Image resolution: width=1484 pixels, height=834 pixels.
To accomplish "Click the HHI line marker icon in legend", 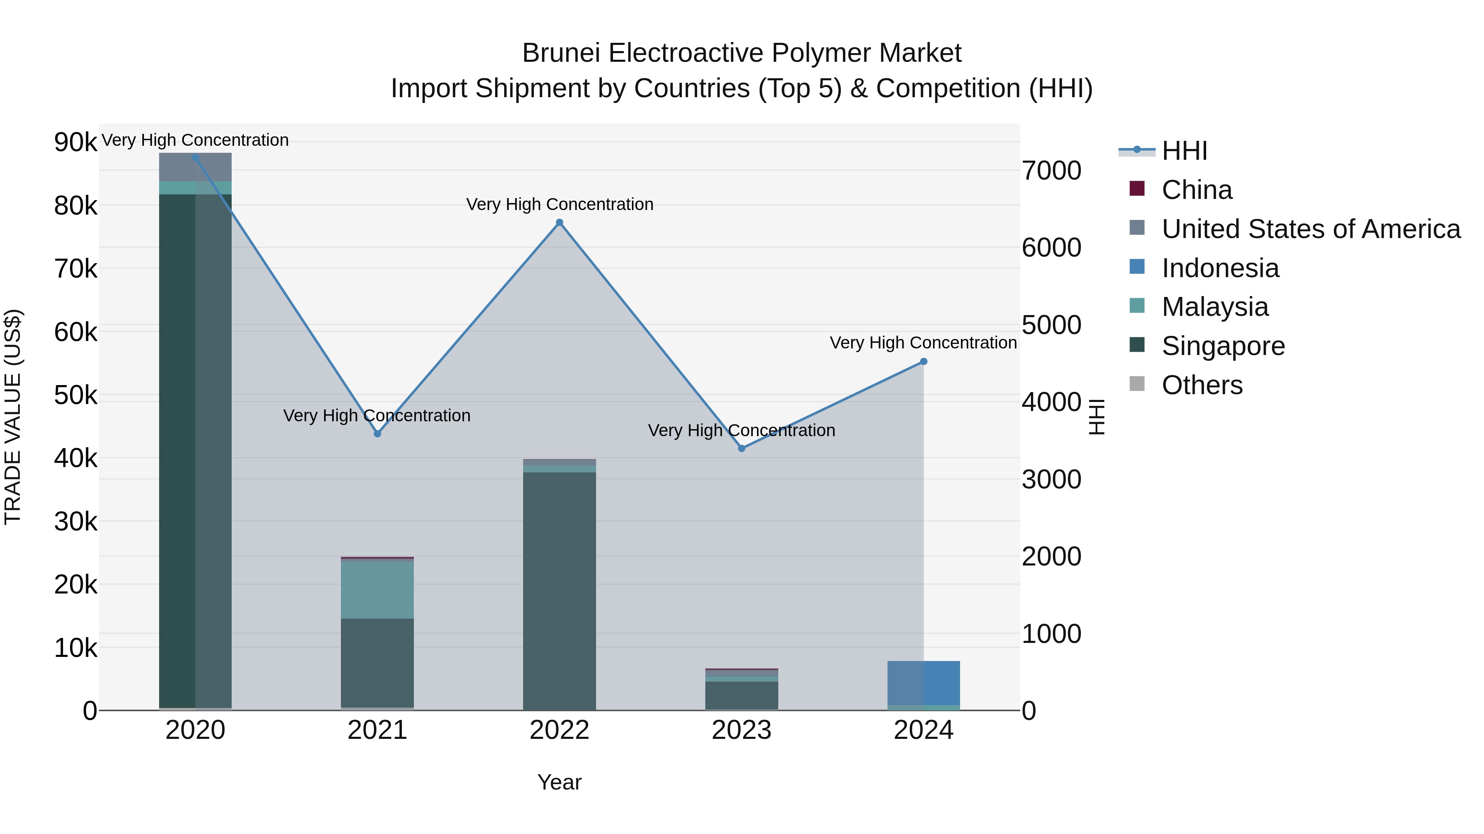I will 1136,150.
